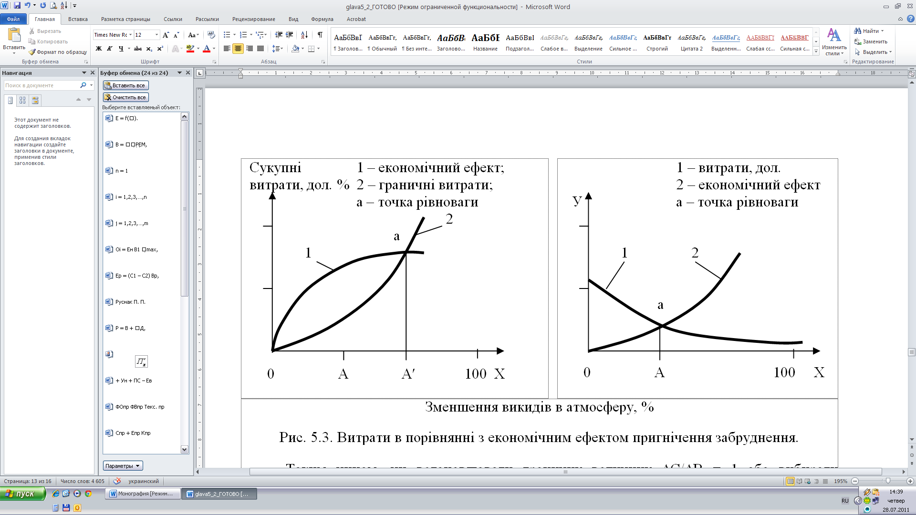Click the bulleted list icon
Screen dimensions: 916x515
pos(227,35)
